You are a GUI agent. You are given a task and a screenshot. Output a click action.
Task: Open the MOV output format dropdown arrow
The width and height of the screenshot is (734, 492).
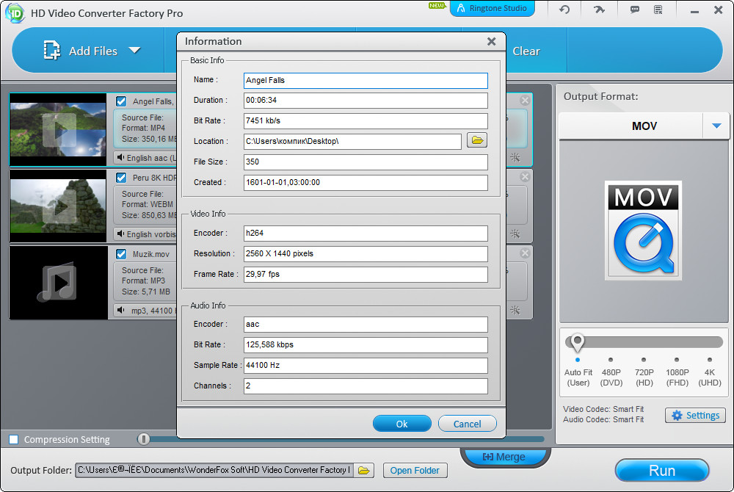tap(716, 126)
